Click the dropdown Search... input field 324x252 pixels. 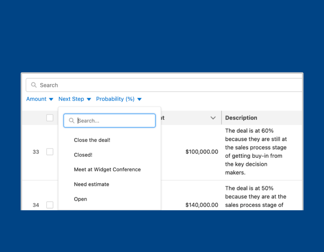click(x=109, y=120)
